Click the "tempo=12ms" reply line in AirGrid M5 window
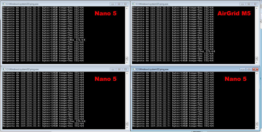This screenshot has width=262, height=132. [x=174, y=51]
